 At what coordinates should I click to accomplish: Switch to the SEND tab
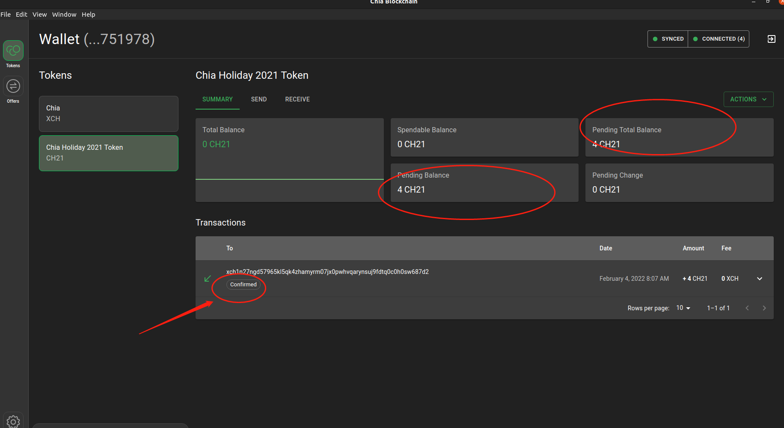[x=258, y=99]
